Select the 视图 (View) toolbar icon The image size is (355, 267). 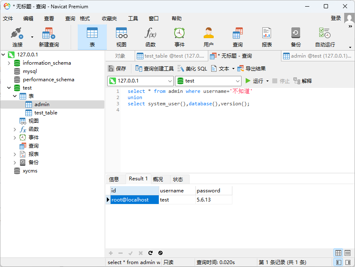(121, 36)
